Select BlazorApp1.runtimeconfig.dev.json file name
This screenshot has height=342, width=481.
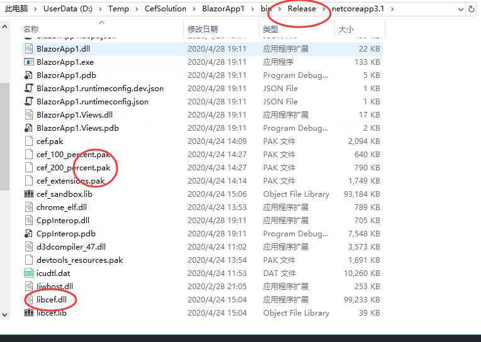tap(100, 89)
